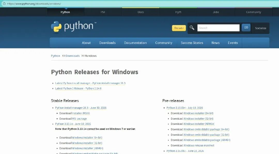
Task: Open Latest Python install manager link
Action: pos(90,83)
